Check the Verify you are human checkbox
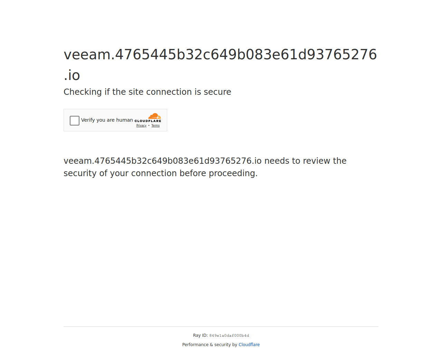 (75, 120)
